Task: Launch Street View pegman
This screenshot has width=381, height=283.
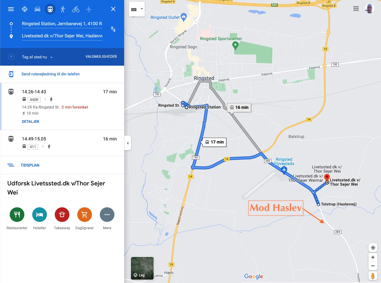Action: point(373,276)
